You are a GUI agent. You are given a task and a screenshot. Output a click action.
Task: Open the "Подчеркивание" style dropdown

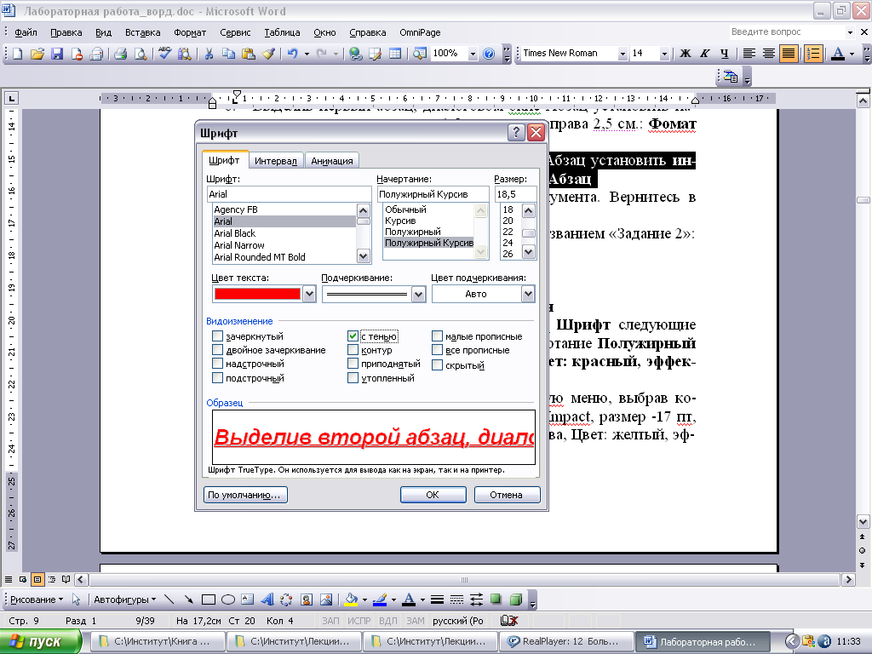(x=419, y=294)
